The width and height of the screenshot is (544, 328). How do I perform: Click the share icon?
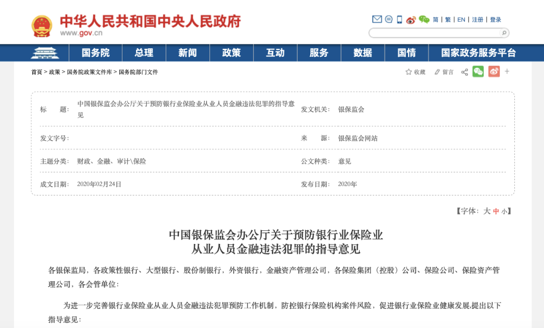464,72
